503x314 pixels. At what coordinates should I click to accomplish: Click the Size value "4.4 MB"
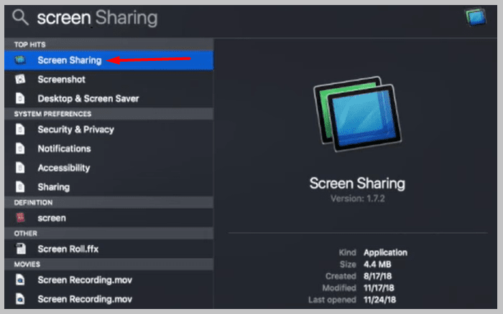377,265
